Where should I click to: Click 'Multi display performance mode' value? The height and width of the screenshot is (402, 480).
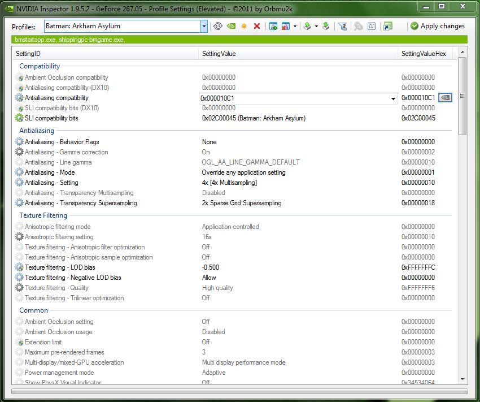pos(244,362)
